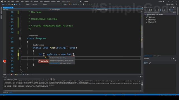Select App.config in Solution Explorer
Image resolution: width=179 pixels, height=100 pixels.
coord(153,21)
